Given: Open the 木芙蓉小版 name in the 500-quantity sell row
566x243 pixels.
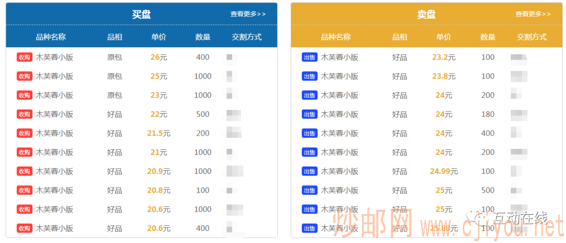Looking at the screenshot, I should [340, 191].
